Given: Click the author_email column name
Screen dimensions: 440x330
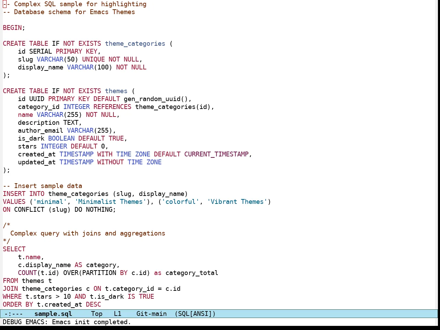Looking at the screenshot, I should click(x=41, y=131).
